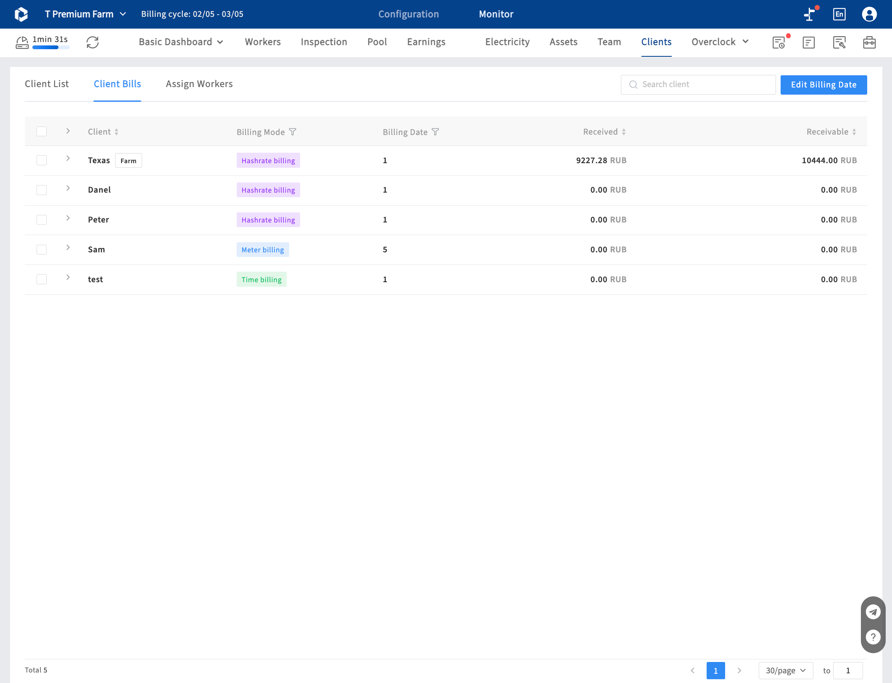Tick the Peter row checkbox
This screenshot has width=892, height=683.
42,220
